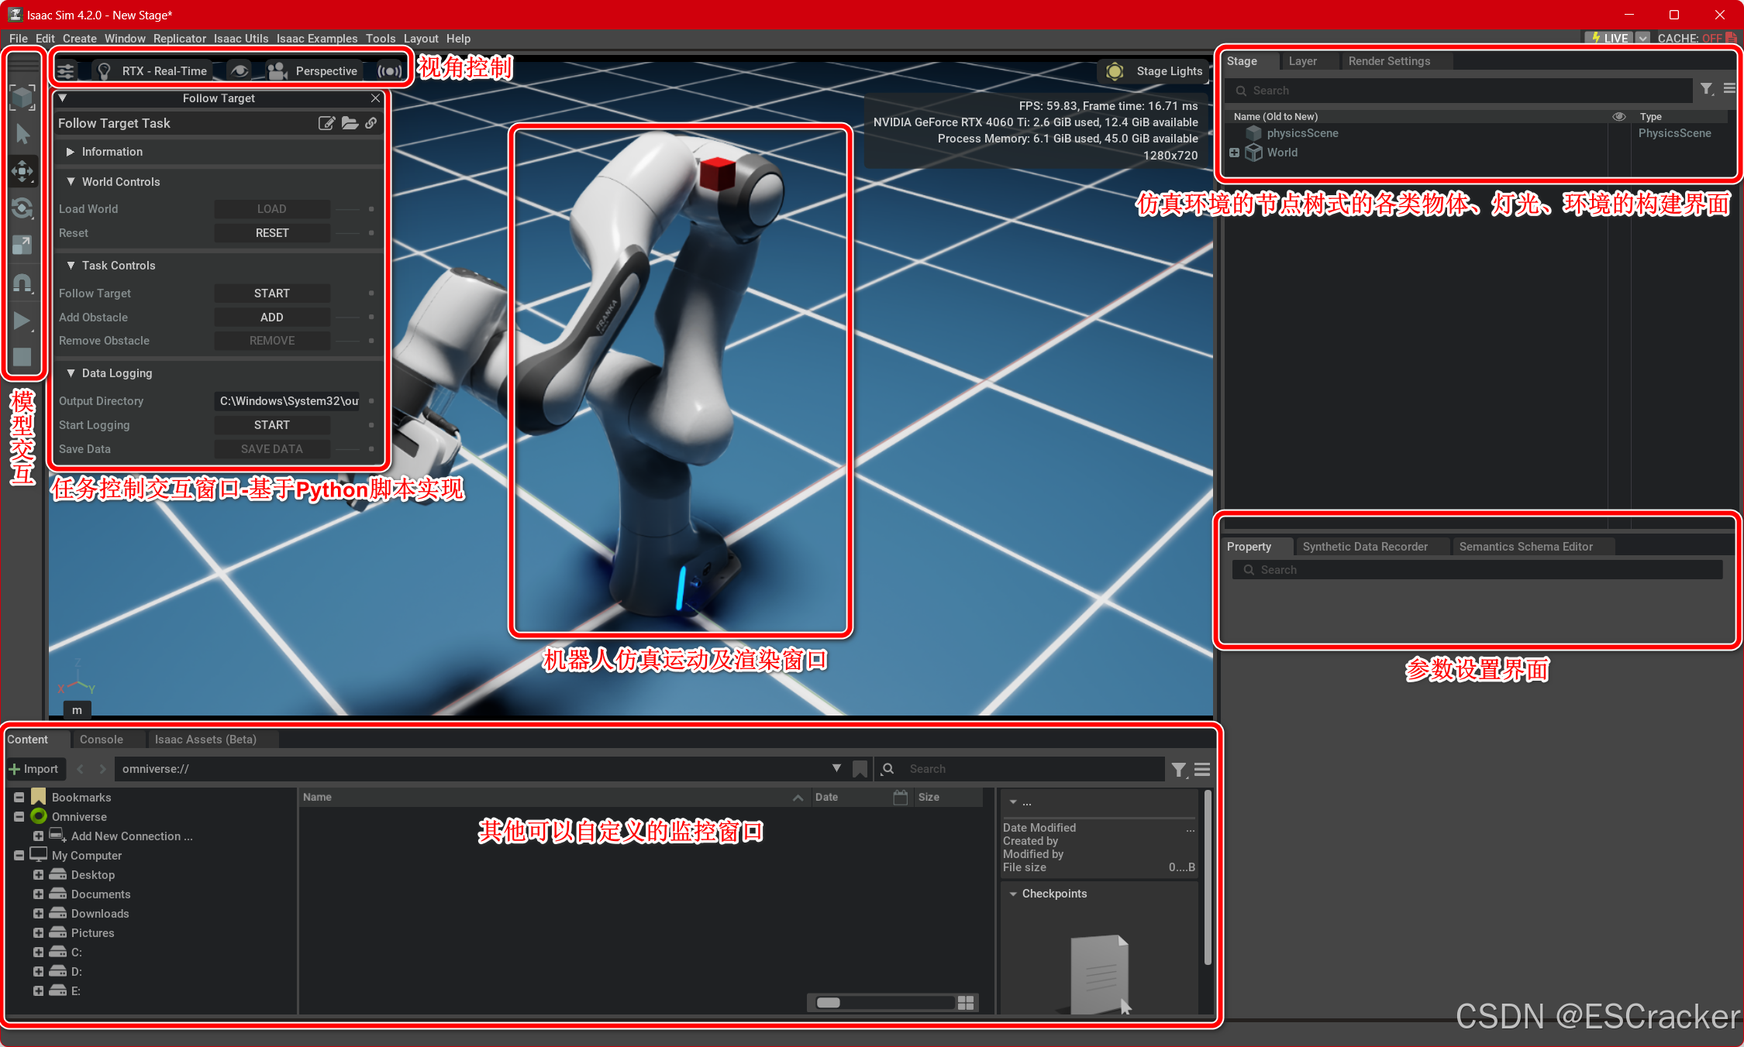Click the Stage panel search field
The image size is (1744, 1047).
(x=1459, y=91)
